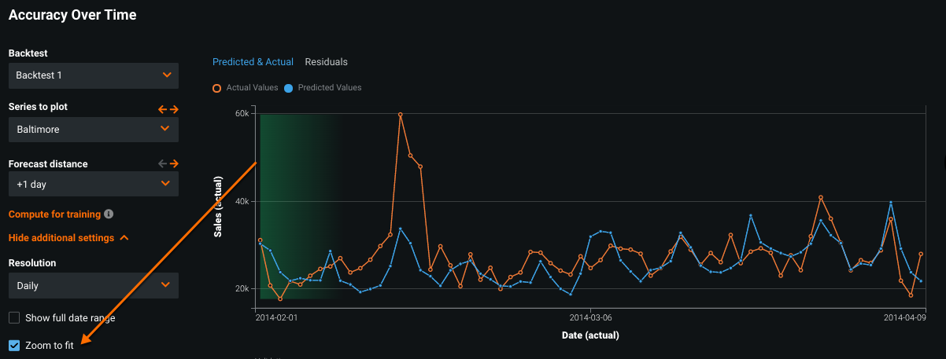Select the Predicted & Actual tab

click(253, 62)
